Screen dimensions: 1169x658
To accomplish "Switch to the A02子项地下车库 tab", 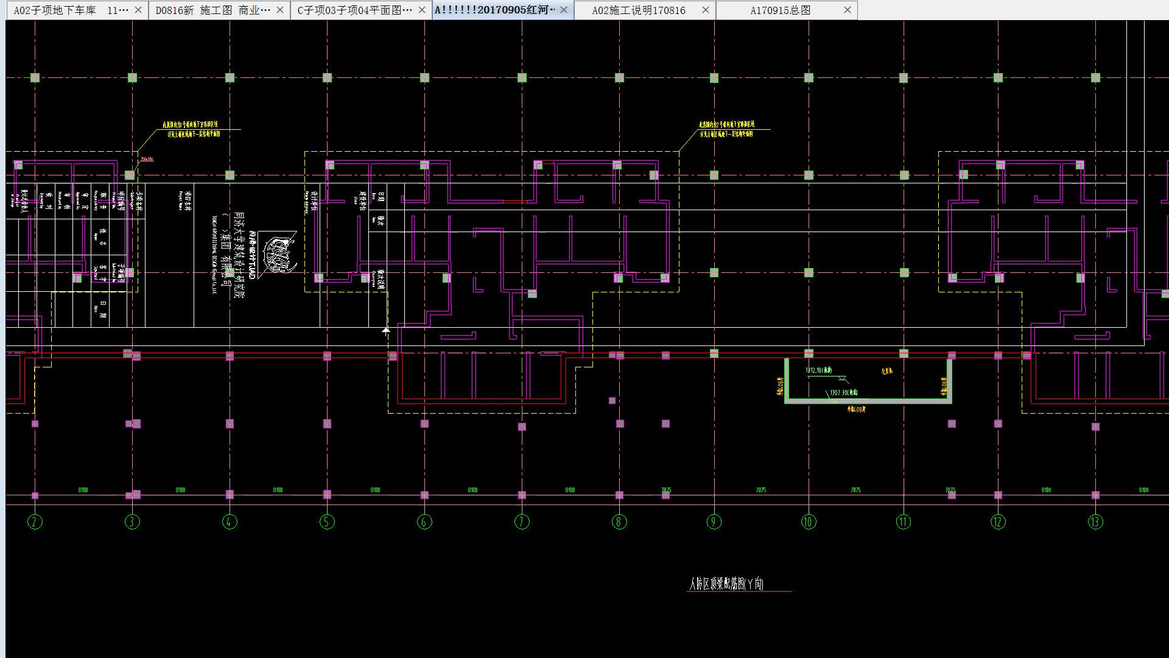I will (x=70, y=10).
